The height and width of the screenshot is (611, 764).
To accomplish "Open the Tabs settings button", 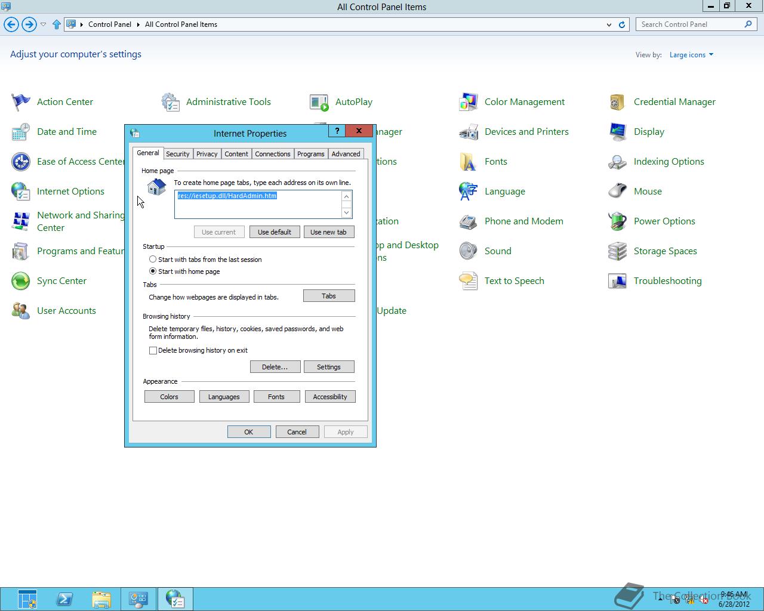I will click(x=329, y=296).
